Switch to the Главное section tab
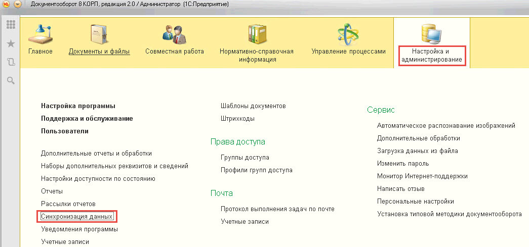 (x=40, y=52)
